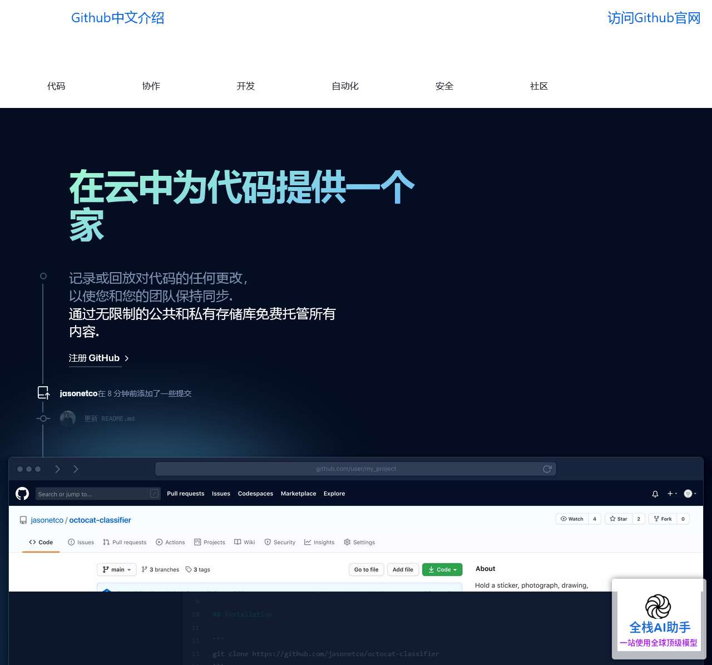This screenshot has height=665, width=712.
Task: Click the GitHub Octocat logo
Action: (22, 494)
